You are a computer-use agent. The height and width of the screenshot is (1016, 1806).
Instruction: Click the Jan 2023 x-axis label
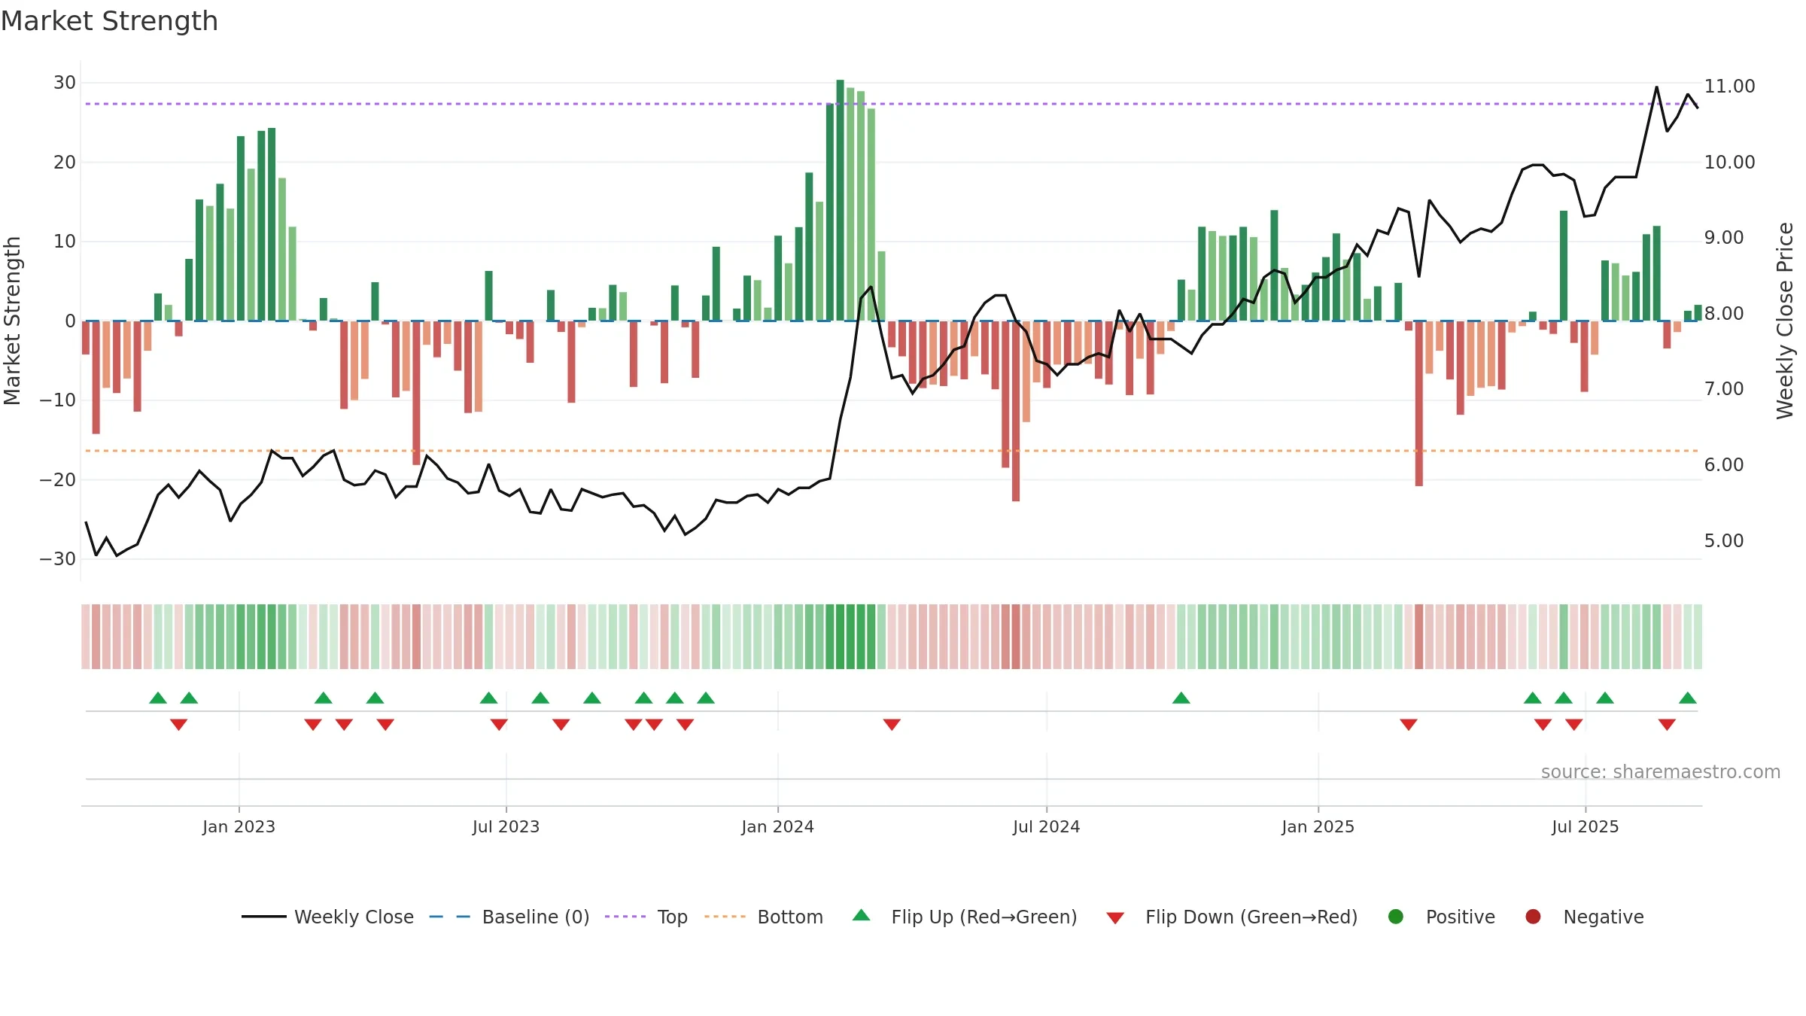[x=239, y=826]
